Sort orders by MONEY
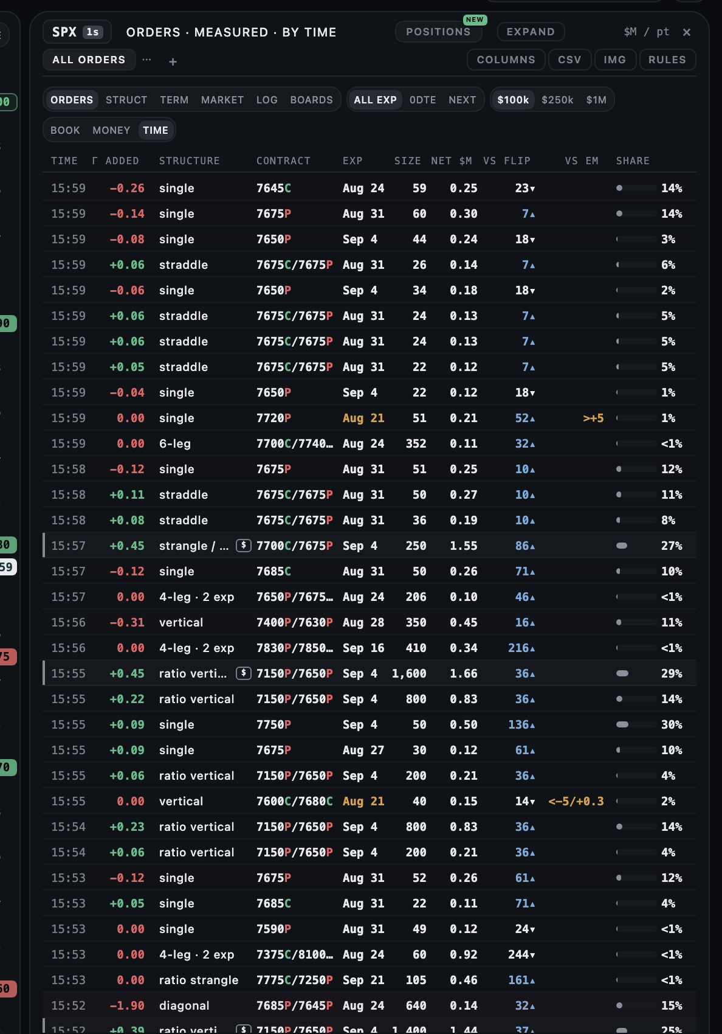Viewport: 722px width, 1034px height. [x=111, y=130]
